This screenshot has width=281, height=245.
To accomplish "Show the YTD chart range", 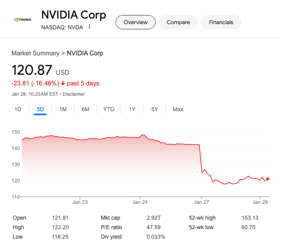I will (x=109, y=109).
